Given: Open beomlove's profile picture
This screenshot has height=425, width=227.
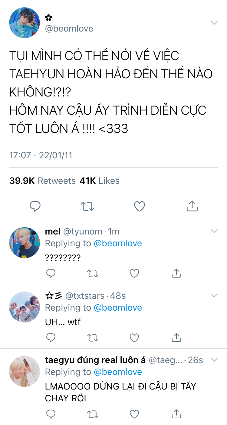Looking at the screenshot, I should point(25,23).
